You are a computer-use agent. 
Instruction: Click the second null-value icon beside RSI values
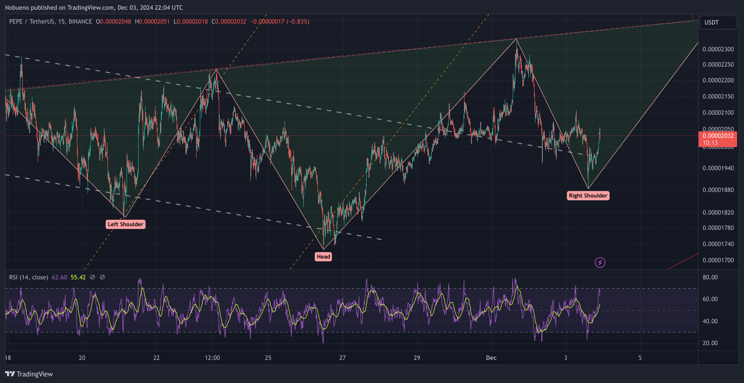[x=102, y=277]
